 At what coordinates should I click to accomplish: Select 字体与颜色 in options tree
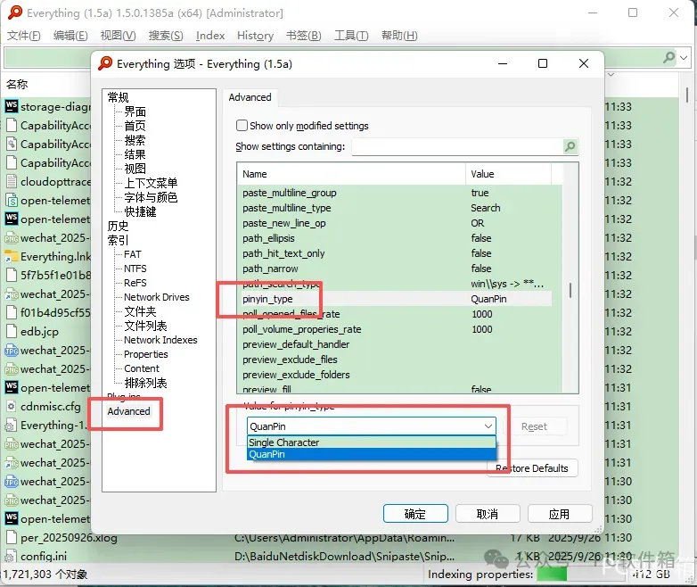(151, 197)
